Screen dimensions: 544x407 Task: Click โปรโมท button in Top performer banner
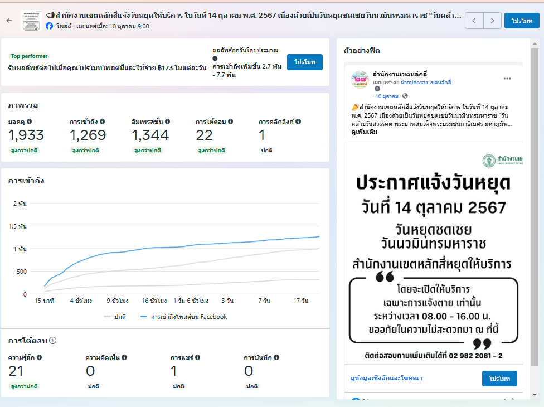[x=305, y=62]
